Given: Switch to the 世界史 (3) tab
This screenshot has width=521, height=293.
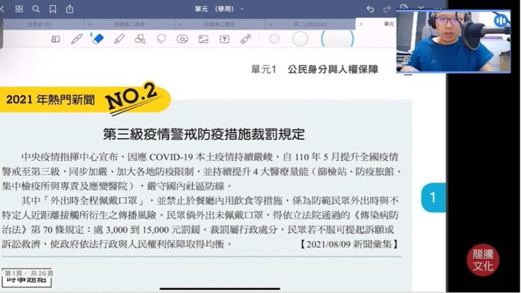Looking at the screenshot, I should pyautogui.click(x=39, y=25).
